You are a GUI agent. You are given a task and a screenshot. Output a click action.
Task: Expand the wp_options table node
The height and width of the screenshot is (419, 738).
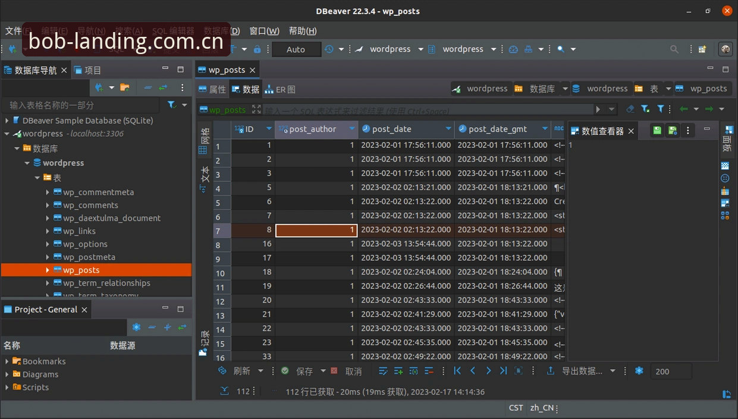coord(48,244)
